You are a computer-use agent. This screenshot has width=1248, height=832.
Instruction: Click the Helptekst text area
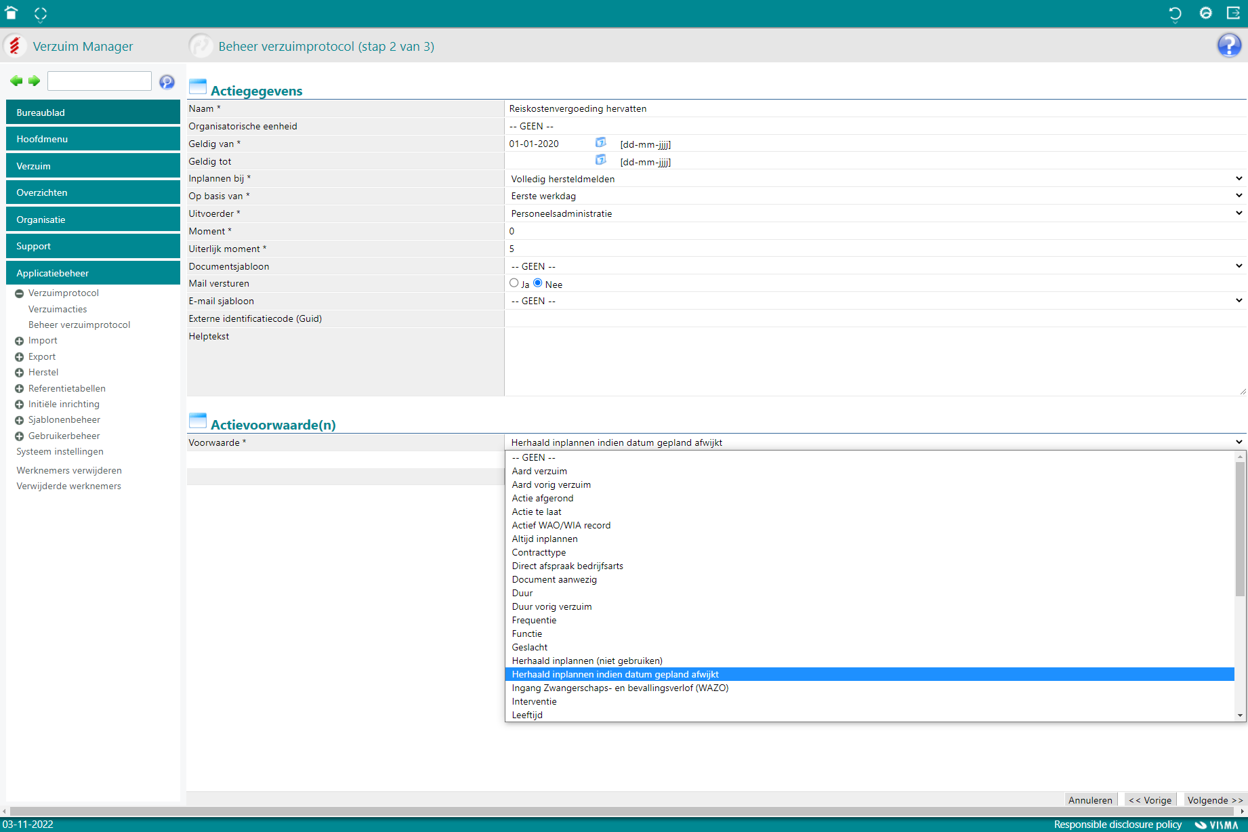[875, 362]
